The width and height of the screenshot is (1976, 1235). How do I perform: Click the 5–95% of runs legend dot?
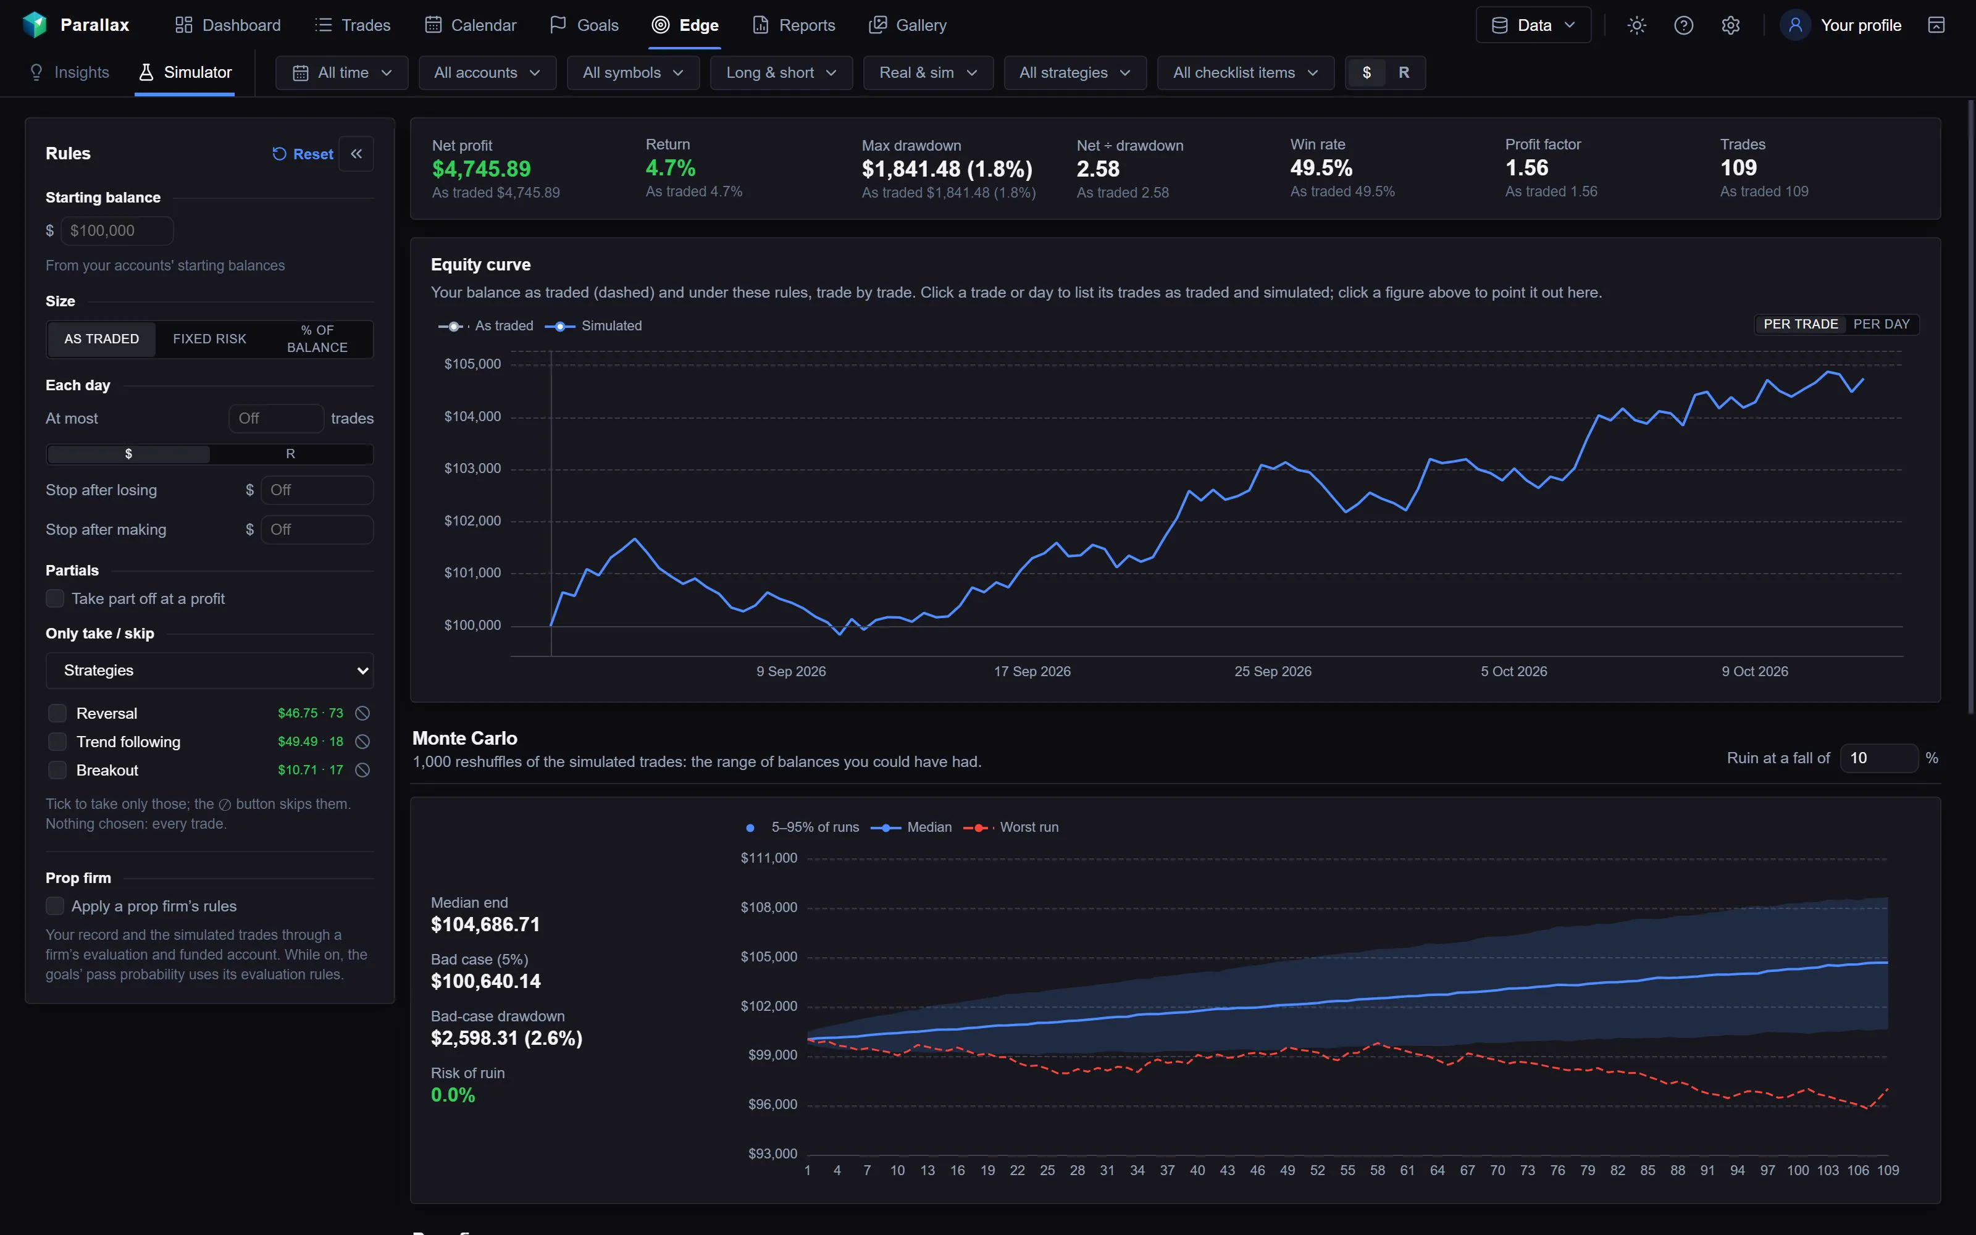coord(750,827)
